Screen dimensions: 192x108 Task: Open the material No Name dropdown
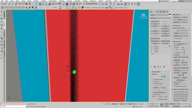coord(181,36)
